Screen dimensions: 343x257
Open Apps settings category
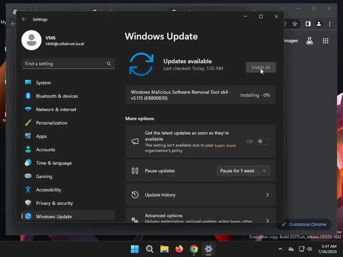tap(68, 136)
